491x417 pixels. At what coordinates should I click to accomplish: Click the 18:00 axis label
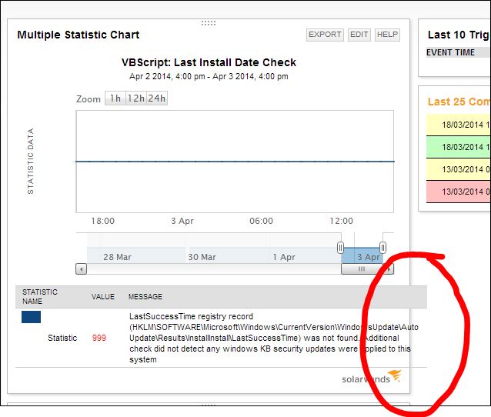coord(103,221)
